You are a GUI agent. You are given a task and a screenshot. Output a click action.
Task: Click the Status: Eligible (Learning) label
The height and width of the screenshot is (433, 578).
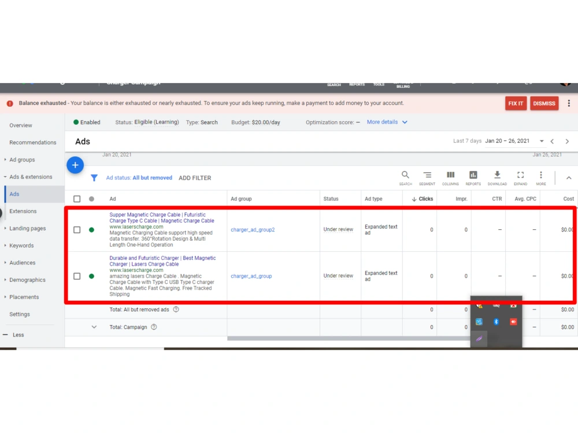[x=147, y=122]
